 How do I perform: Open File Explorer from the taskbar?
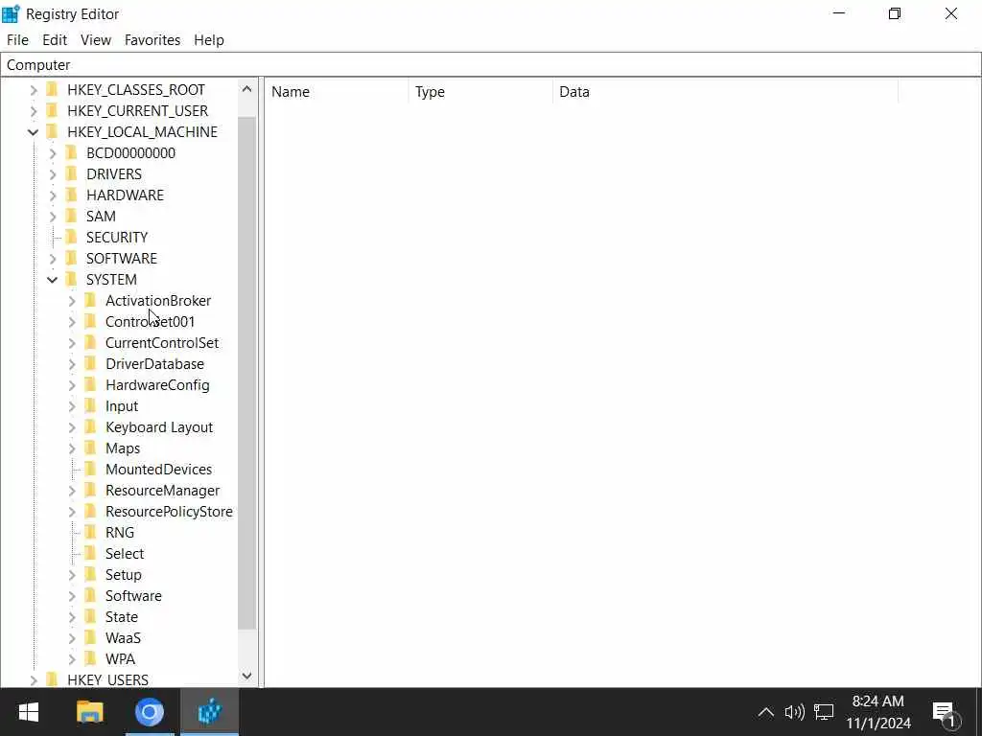point(89,712)
